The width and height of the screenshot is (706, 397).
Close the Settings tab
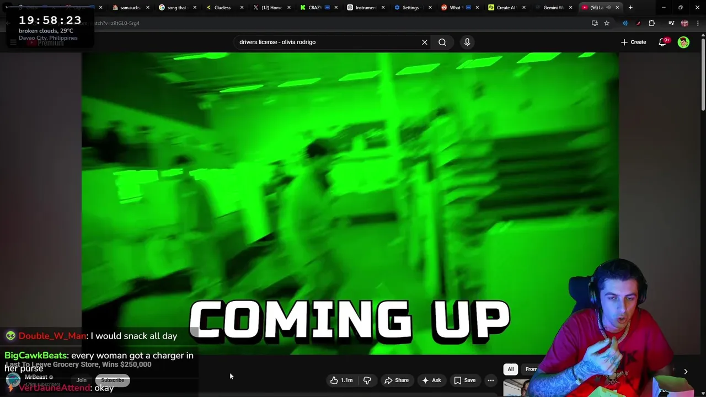click(430, 8)
